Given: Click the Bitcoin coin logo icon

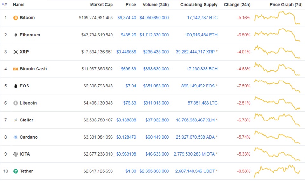Looking at the screenshot, I should (16, 18).
